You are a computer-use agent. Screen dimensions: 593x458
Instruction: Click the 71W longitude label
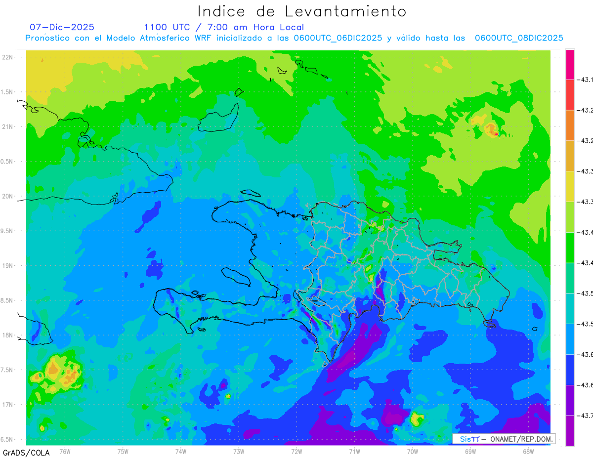(354, 451)
